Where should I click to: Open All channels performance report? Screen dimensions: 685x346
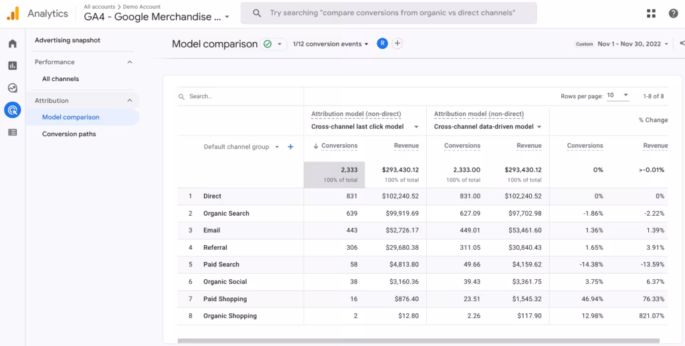(60, 79)
